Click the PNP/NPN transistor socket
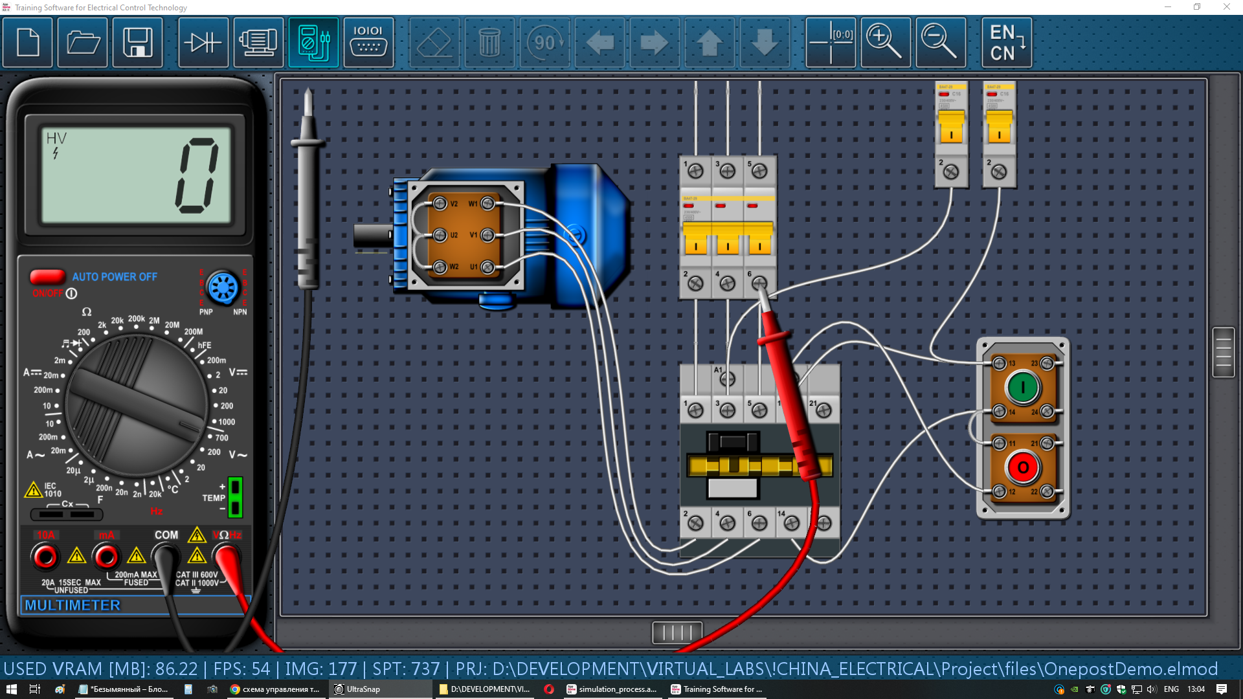1243x699 pixels. [223, 288]
